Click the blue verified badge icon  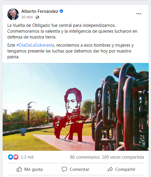point(61,11)
